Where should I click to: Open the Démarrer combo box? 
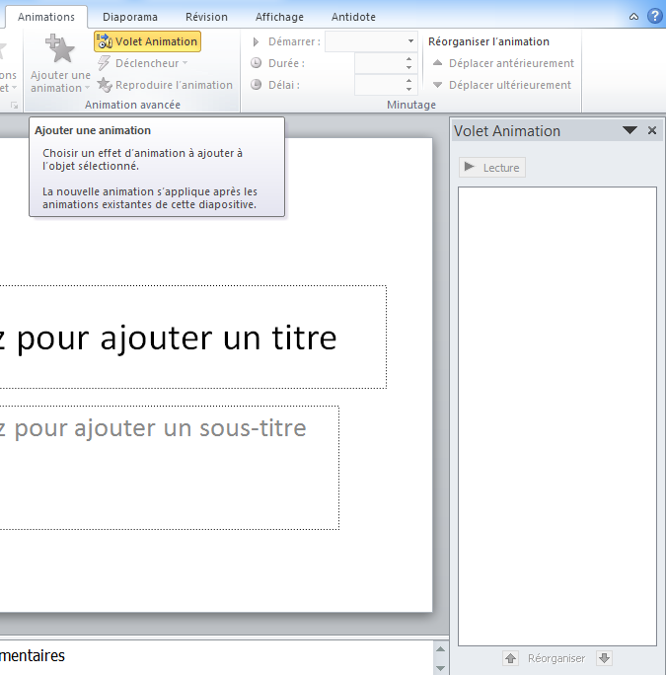(371, 41)
